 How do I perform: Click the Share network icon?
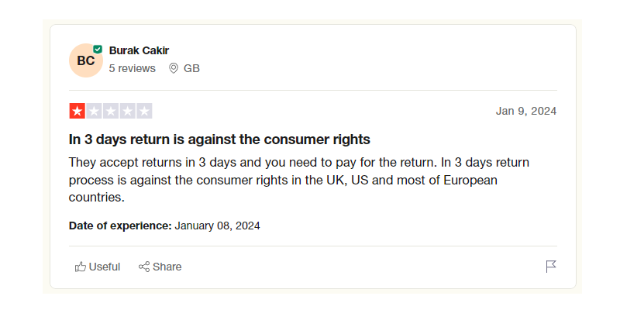(x=144, y=267)
